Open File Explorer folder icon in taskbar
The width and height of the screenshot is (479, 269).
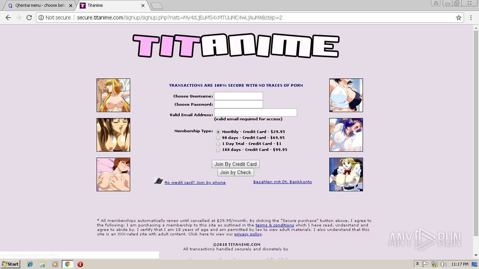click(x=42, y=264)
